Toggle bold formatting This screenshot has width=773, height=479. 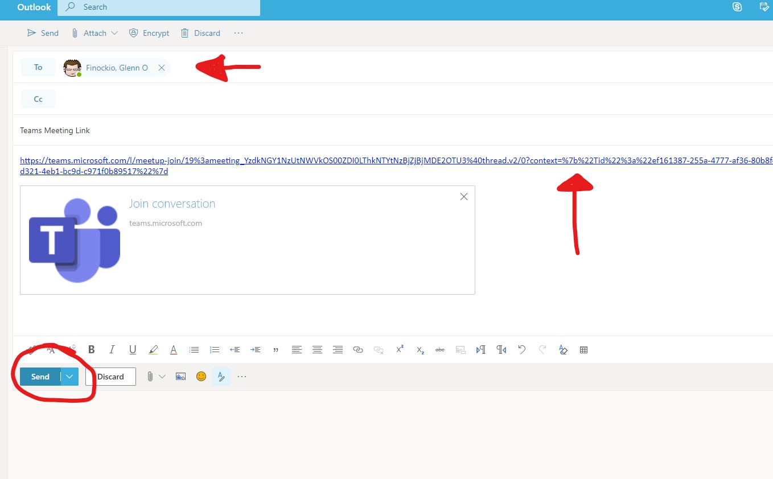coord(91,350)
